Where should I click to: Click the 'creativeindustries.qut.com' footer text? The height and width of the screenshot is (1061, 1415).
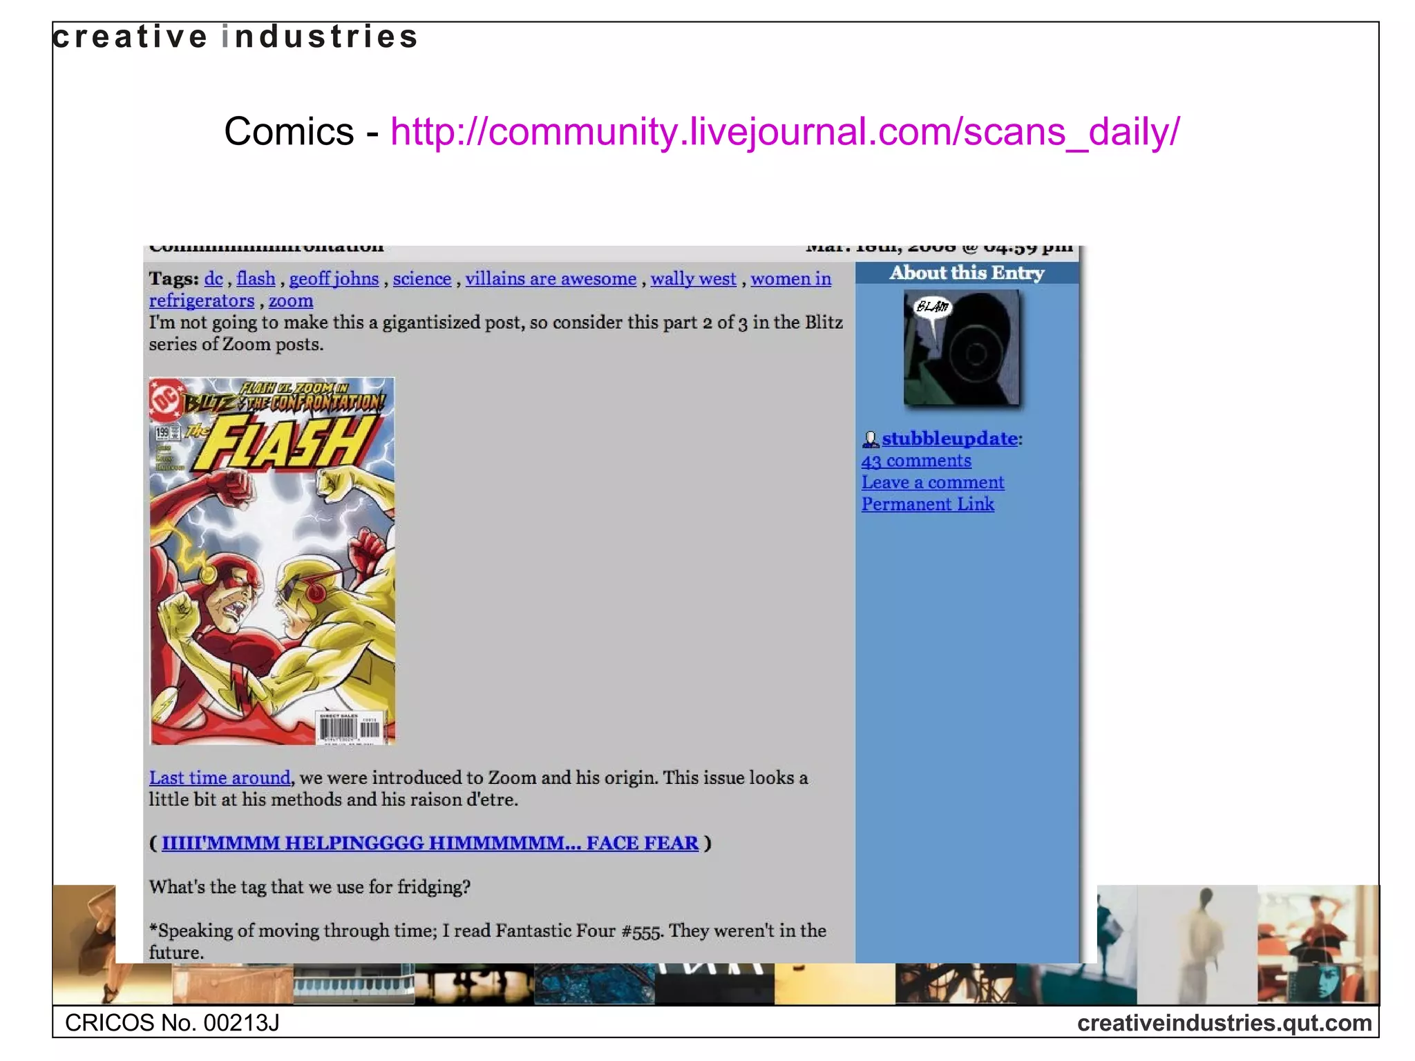point(1224,1023)
